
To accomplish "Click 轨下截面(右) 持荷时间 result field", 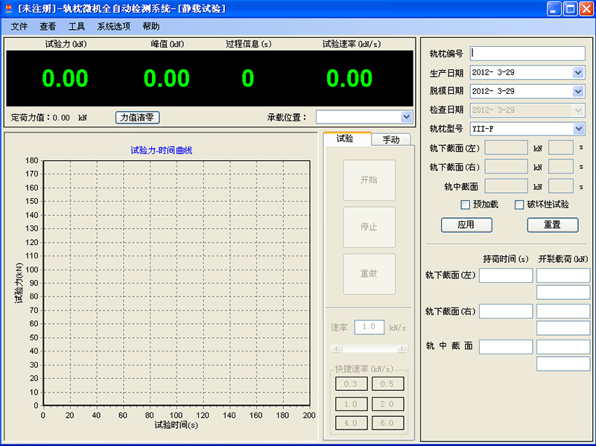I will 506,311.
